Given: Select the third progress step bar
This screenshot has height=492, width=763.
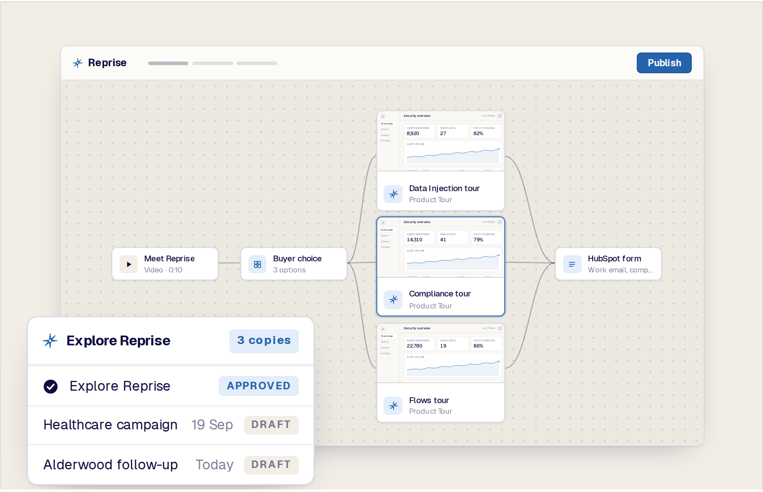Looking at the screenshot, I should pyautogui.click(x=257, y=63).
